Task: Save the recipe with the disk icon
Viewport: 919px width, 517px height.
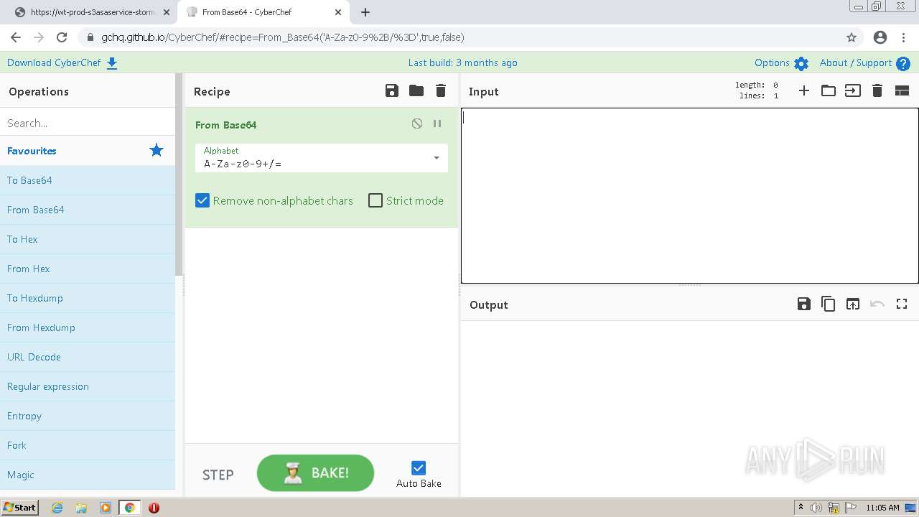Action: 391,90
